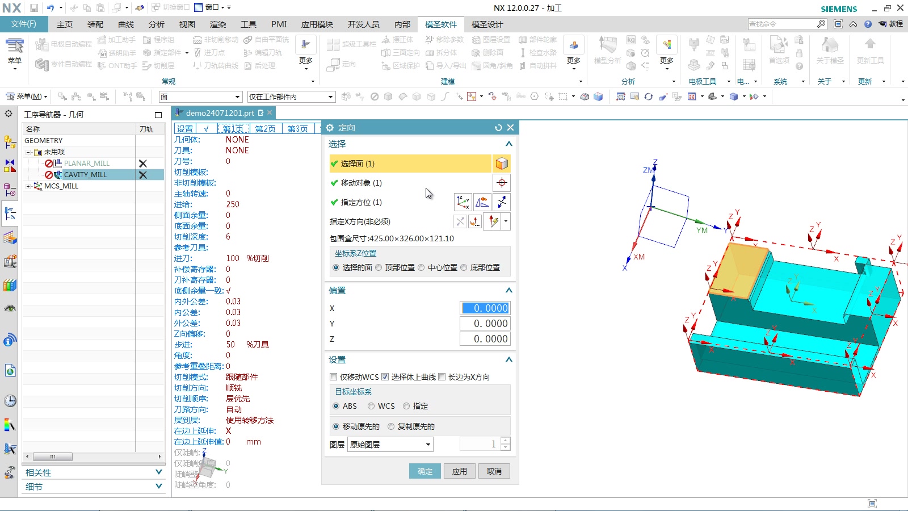Click the vector dialog icon for X direction

point(475,221)
